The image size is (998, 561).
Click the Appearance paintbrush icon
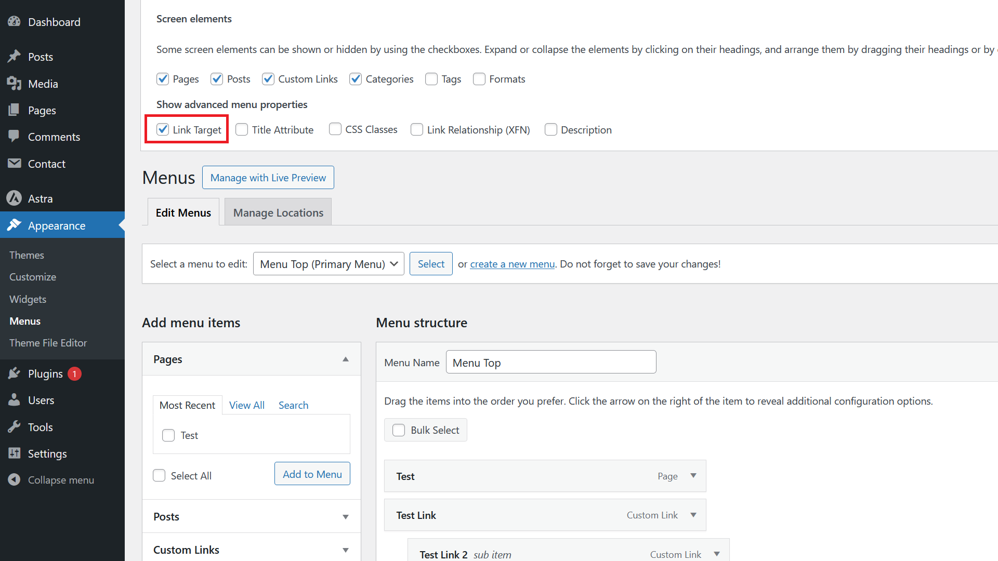tap(14, 225)
